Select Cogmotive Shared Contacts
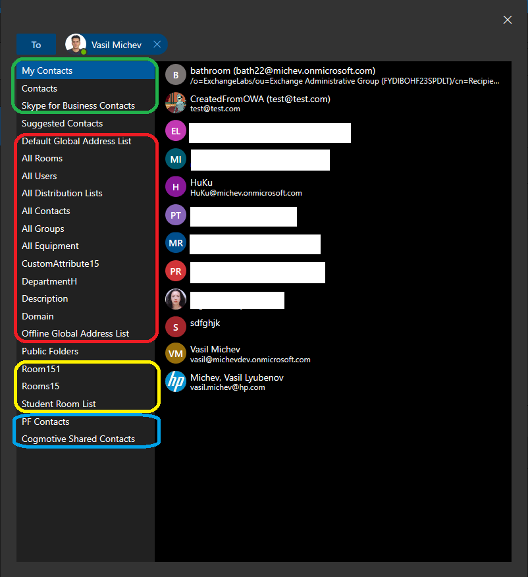 (x=78, y=439)
